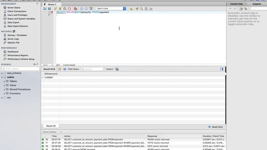Screen dimensions: 267x150
Task: Save query as a favorite snippet
Action: pyautogui.click(x=131, y=9)
